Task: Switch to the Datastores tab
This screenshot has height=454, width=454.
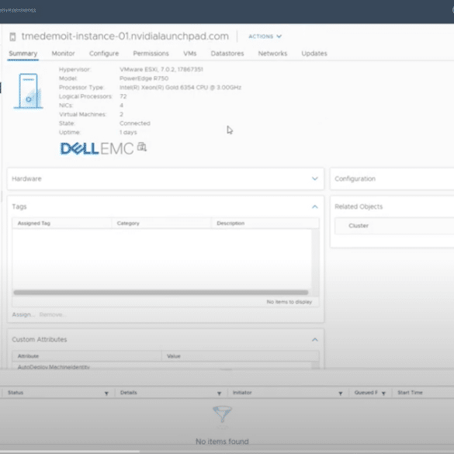Action: point(227,54)
